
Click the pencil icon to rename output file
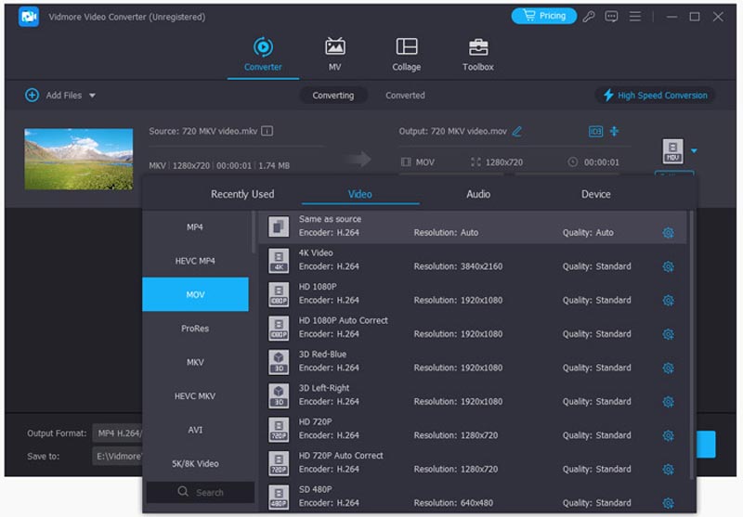pos(517,132)
